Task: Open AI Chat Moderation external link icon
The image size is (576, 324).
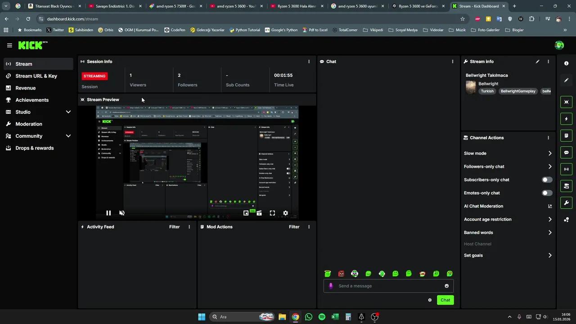Action: pos(550,206)
